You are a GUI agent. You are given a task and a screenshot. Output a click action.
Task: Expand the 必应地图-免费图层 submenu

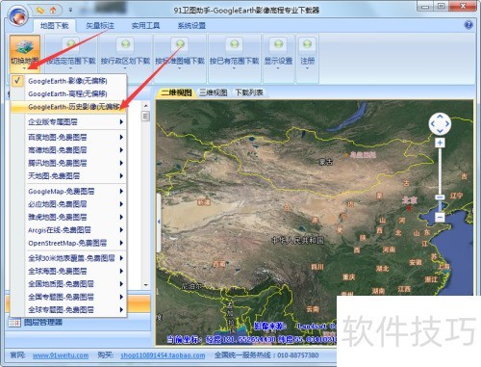pyautogui.click(x=68, y=204)
